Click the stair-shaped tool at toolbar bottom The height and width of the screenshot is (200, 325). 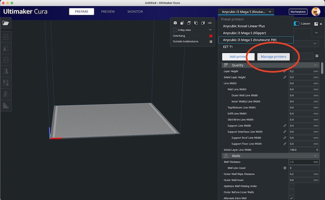(6, 105)
